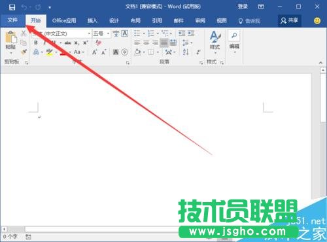Click the phonetic guide (文) icon

tap(116, 33)
